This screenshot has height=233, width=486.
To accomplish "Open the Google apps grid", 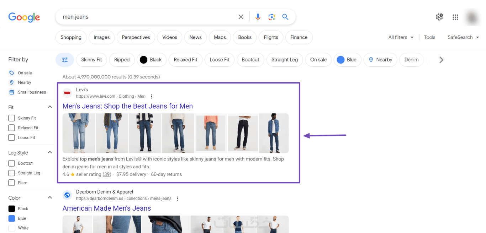I will pos(455,17).
